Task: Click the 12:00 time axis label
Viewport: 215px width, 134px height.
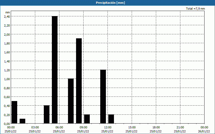Action: click(x=108, y=128)
